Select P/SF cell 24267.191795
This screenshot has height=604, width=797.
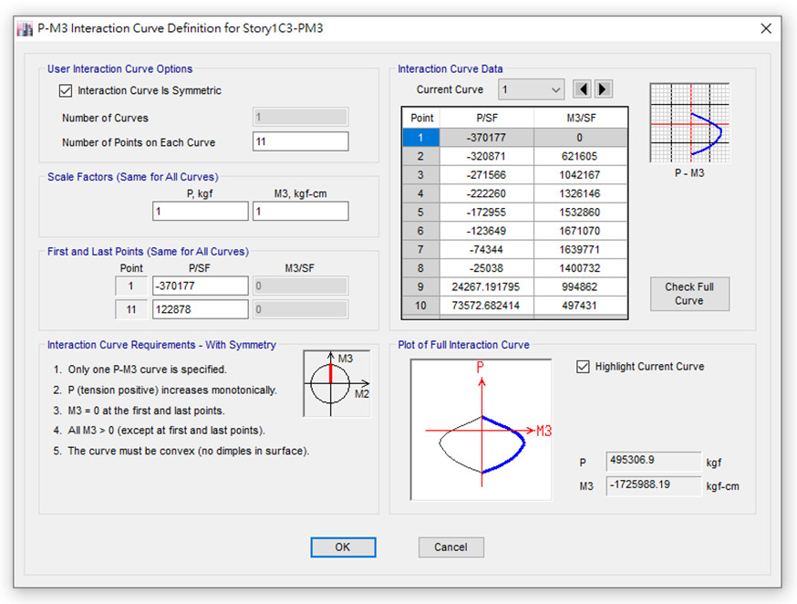[x=486, y=286]
